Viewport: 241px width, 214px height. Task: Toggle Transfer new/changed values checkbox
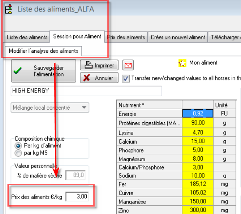click(126, 79)
